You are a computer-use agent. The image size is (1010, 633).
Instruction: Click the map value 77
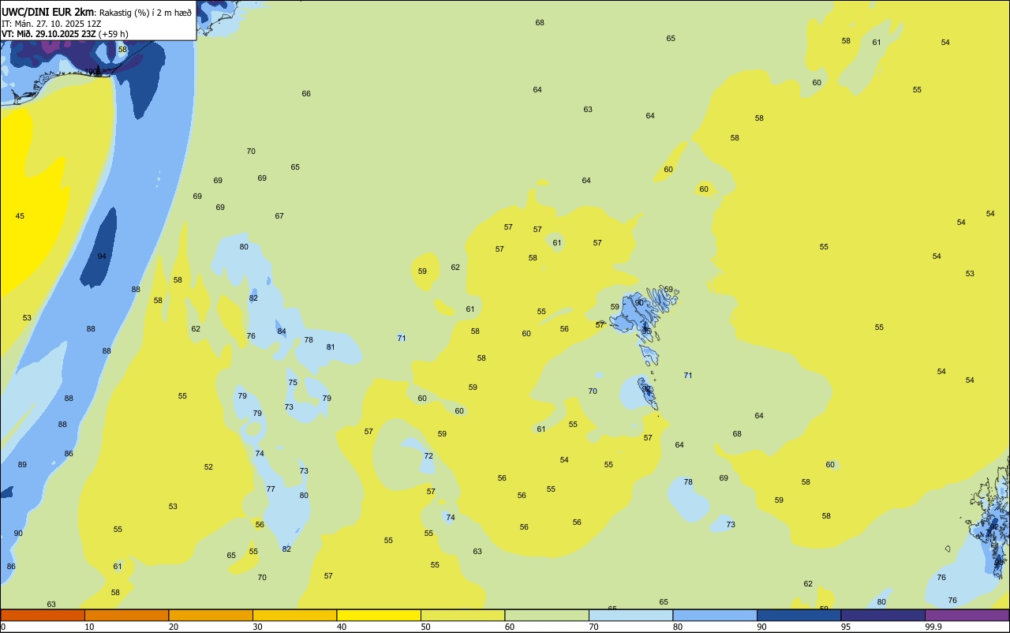tap(271, 489)
